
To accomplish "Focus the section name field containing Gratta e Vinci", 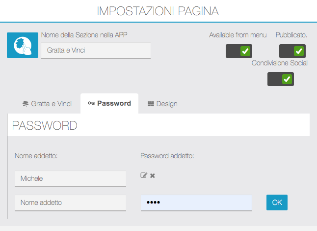I will click(96, 50).
